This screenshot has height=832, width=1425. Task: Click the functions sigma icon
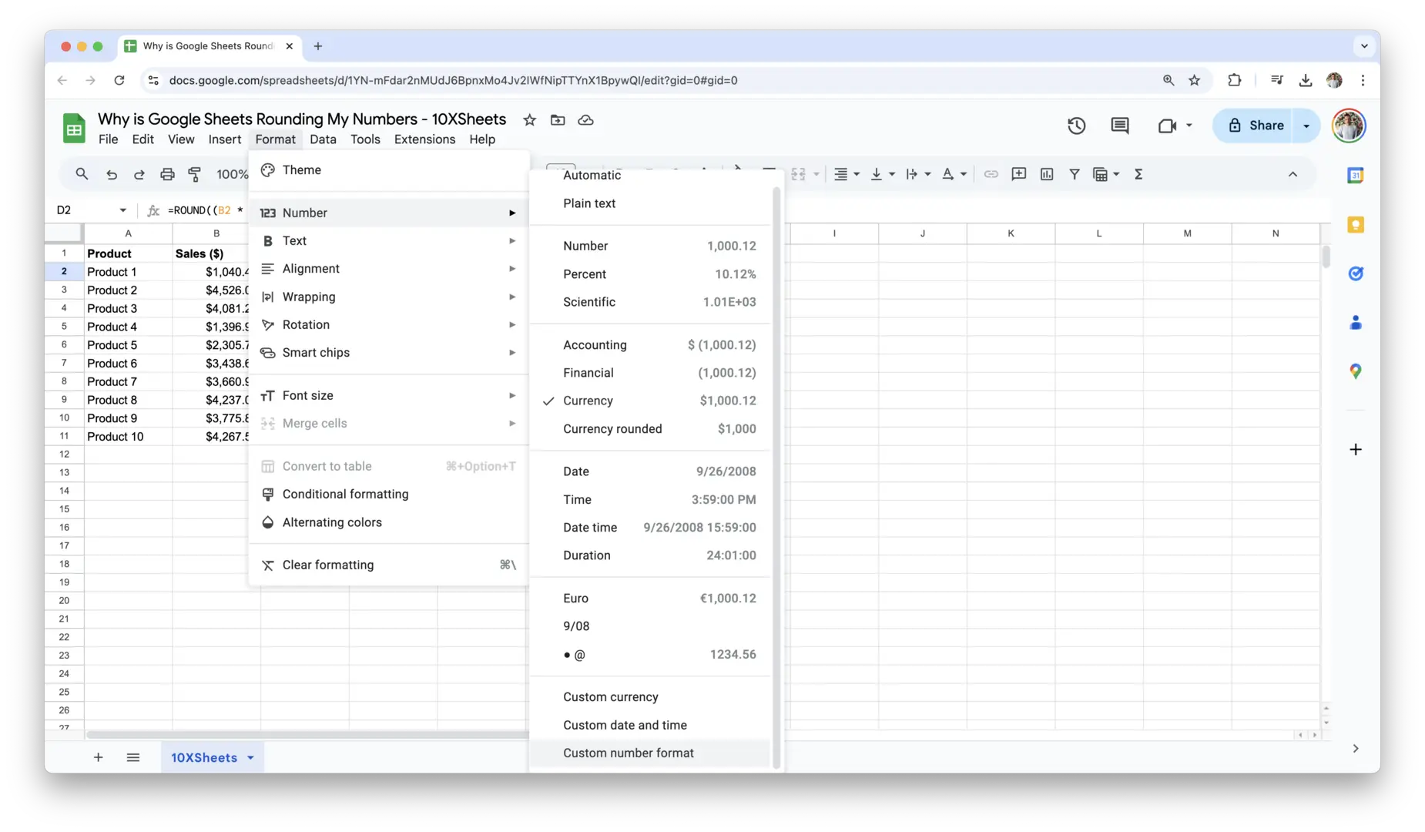(x=1138, y=174)
